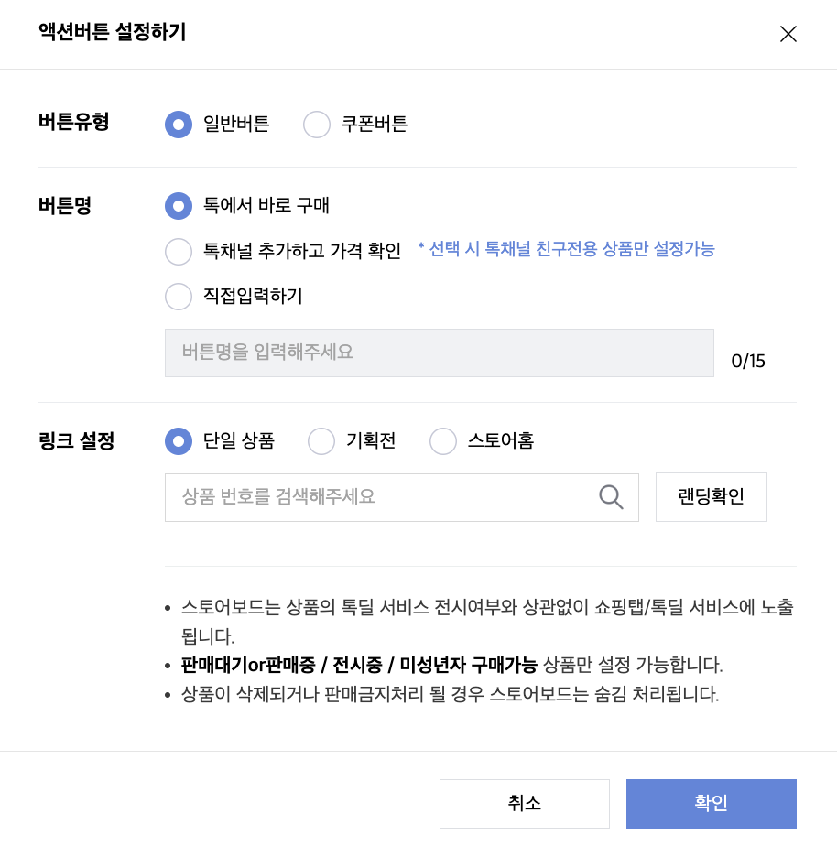837x868 pixels.
Task: Click the 버튼유형 section label
Action: click(74, 122)
